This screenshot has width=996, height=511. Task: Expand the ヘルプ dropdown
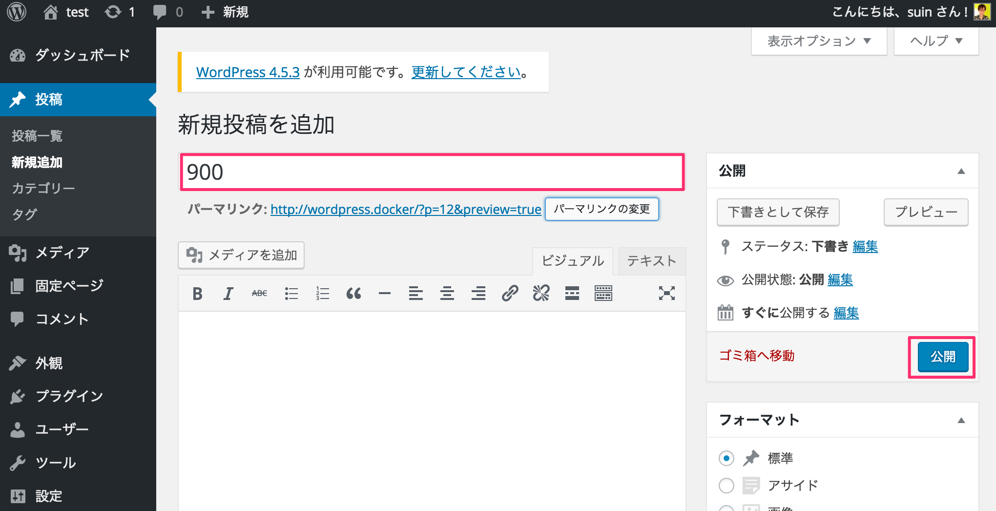936,41
